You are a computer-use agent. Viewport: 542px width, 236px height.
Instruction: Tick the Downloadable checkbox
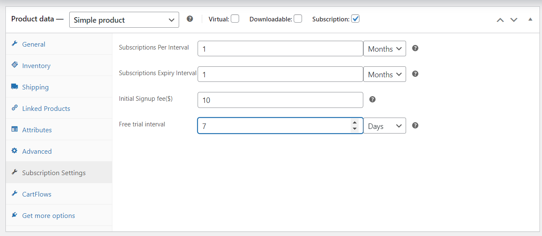click(298, 18)
